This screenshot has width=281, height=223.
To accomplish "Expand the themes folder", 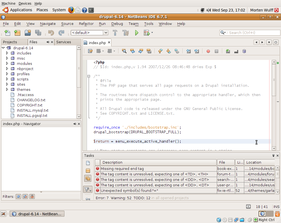I will pos(7,89).
